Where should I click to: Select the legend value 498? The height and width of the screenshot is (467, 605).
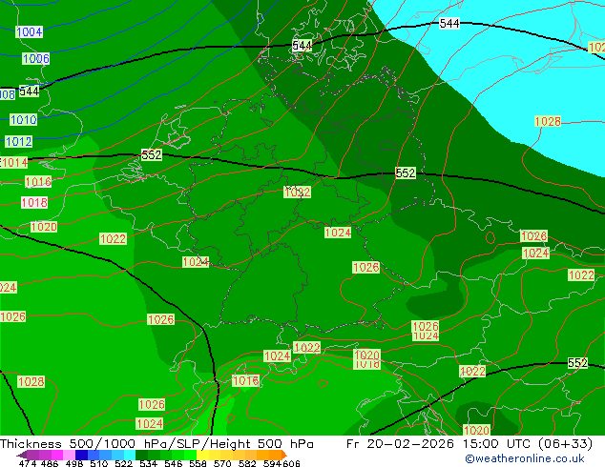[x=74, y=463]
